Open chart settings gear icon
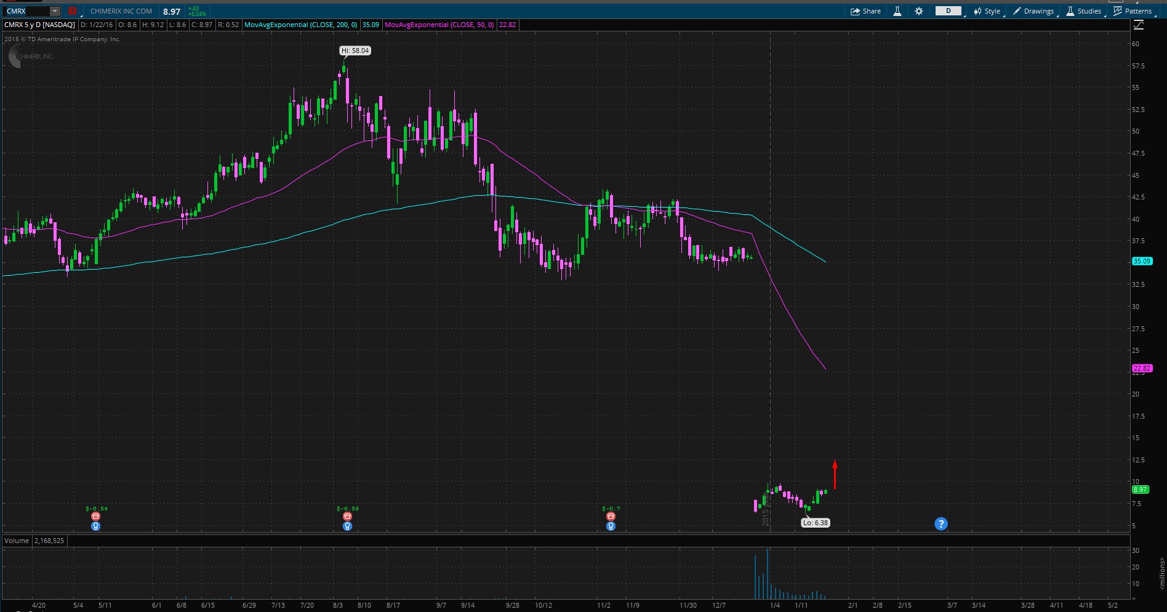 (919, 11)
